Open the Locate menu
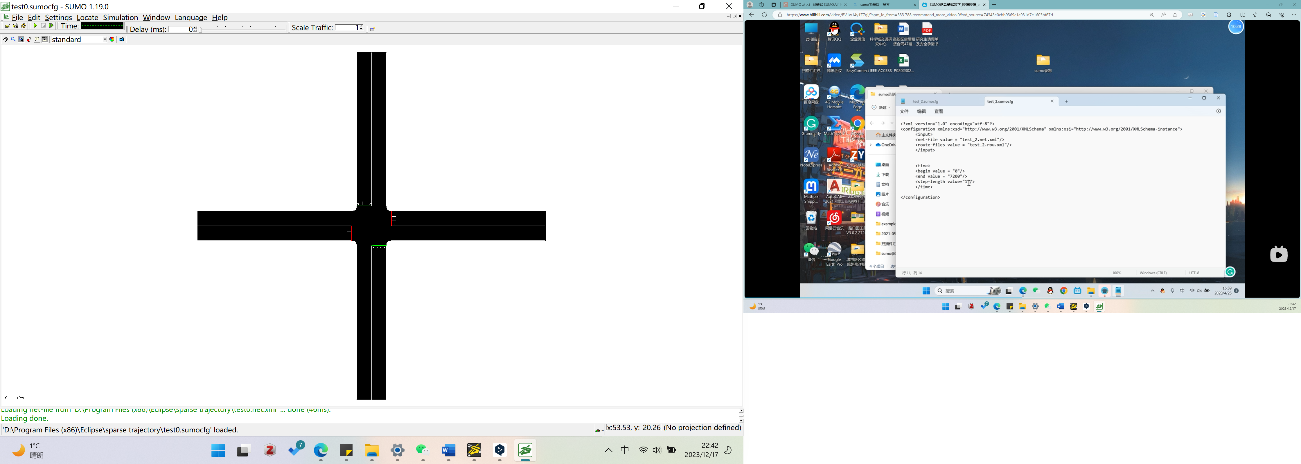This screenshot has width=1301, height=464. (87, 17)
